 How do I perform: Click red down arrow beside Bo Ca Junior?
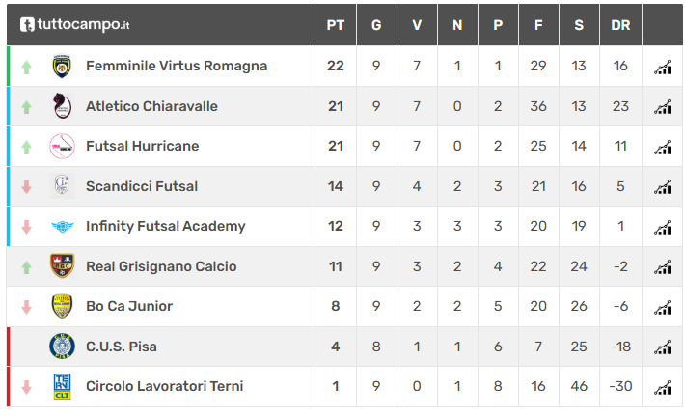(x=27, y=307)
